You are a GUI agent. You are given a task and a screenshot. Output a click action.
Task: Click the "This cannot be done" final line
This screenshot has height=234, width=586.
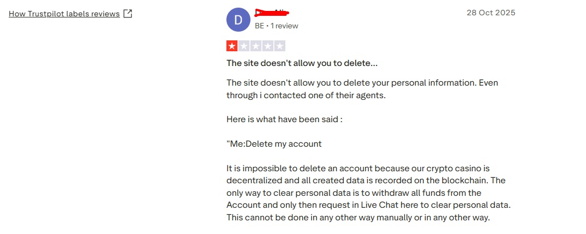[358, 218]
